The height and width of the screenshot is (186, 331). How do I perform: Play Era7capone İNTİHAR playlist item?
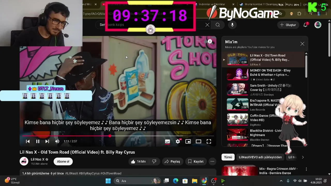click(x=264, y=105)
